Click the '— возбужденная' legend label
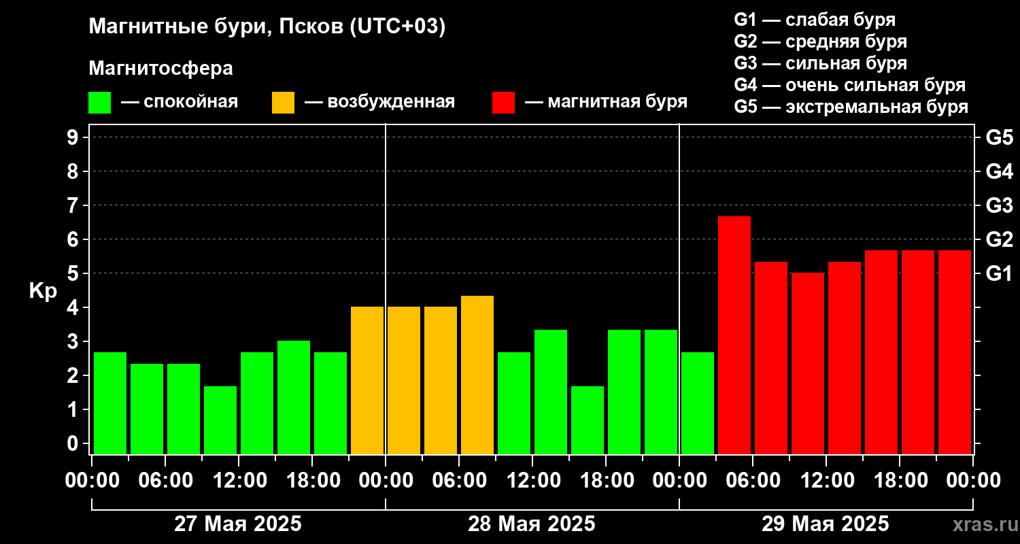This screenshot has width=1020, height=544. 379,102
